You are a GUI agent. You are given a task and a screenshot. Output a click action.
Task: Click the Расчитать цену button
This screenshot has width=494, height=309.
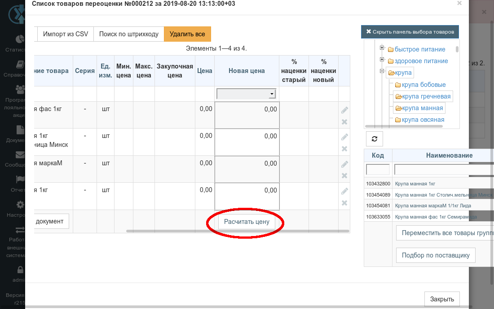pos(247,222)
